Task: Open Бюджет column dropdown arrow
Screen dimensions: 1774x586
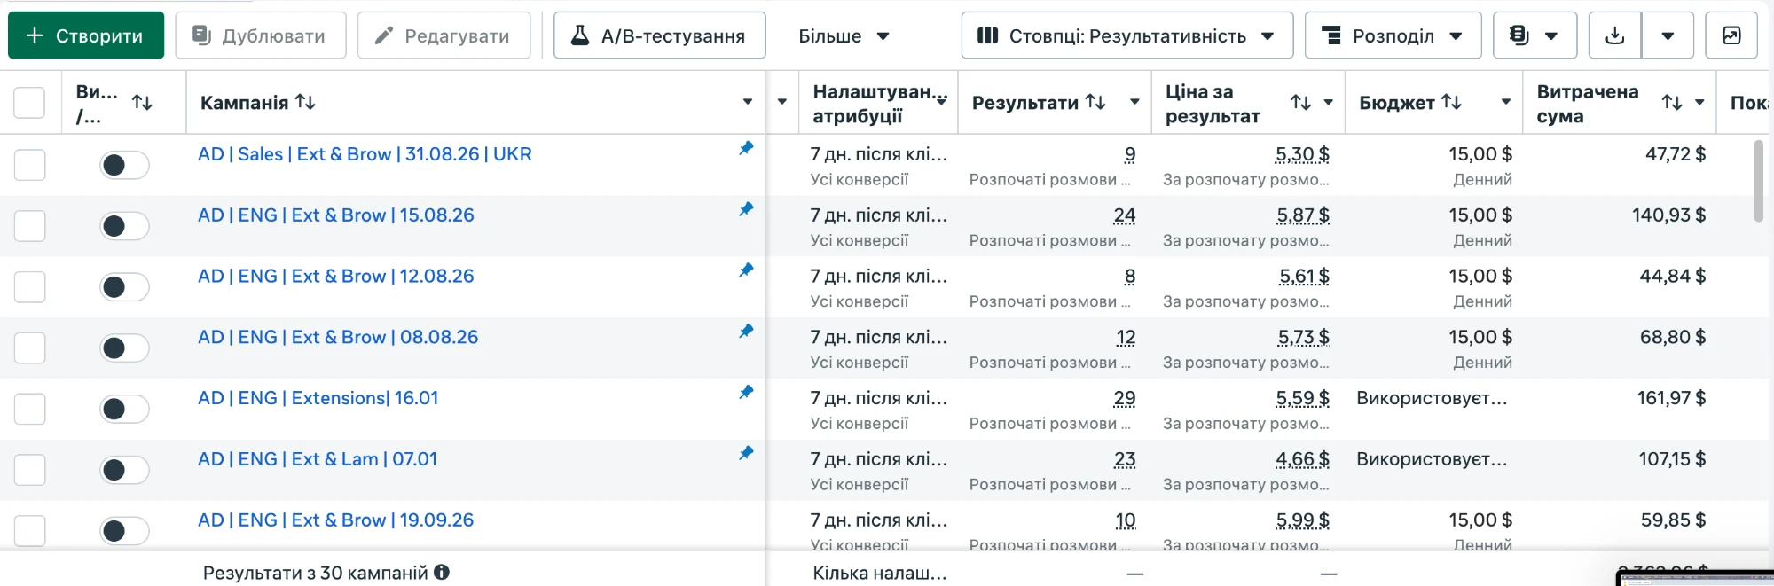Action: pos(1505,102)
